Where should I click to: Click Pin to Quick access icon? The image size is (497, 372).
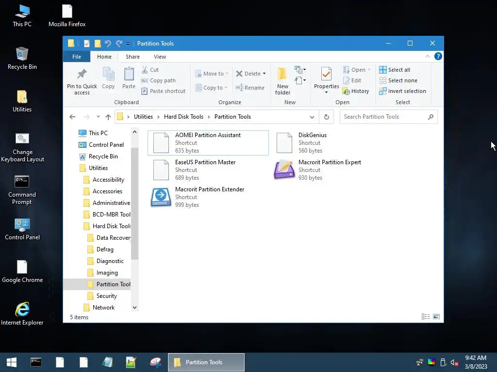82,74
